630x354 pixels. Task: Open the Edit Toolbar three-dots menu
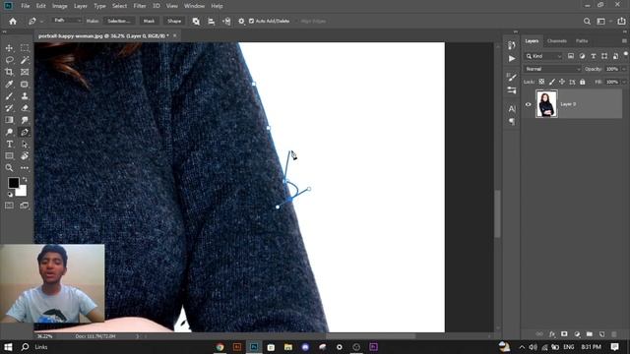pos(25,168)
